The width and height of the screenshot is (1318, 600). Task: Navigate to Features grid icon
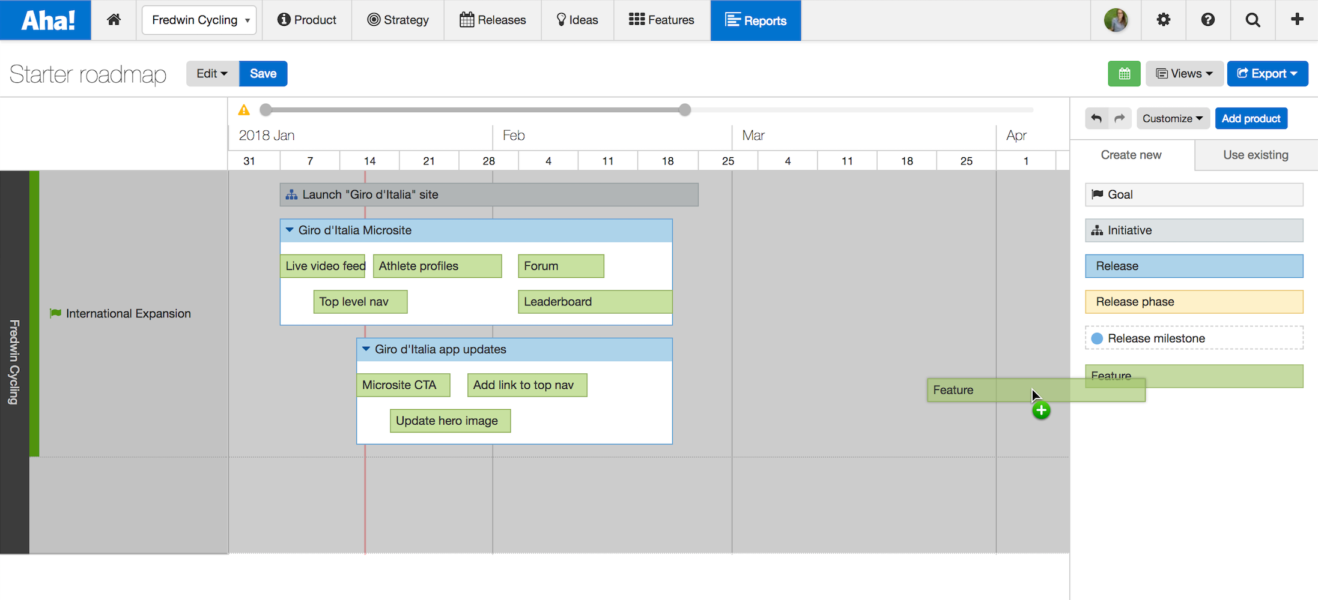661,20
